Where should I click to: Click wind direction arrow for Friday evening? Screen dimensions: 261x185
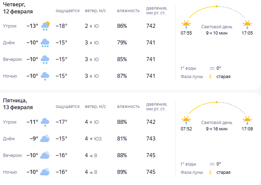pos(91,155)
